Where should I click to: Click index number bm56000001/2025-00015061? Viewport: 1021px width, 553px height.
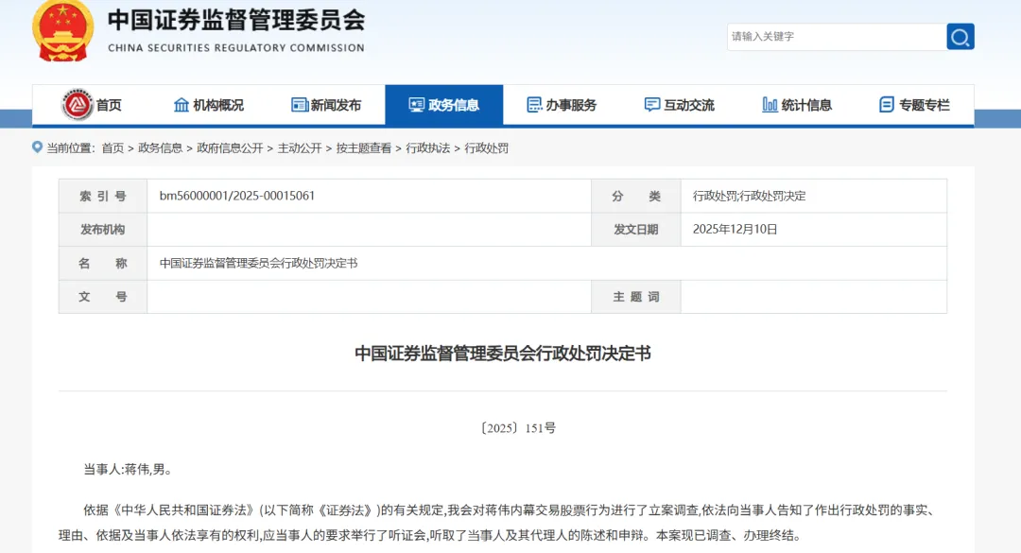(237, 196)
